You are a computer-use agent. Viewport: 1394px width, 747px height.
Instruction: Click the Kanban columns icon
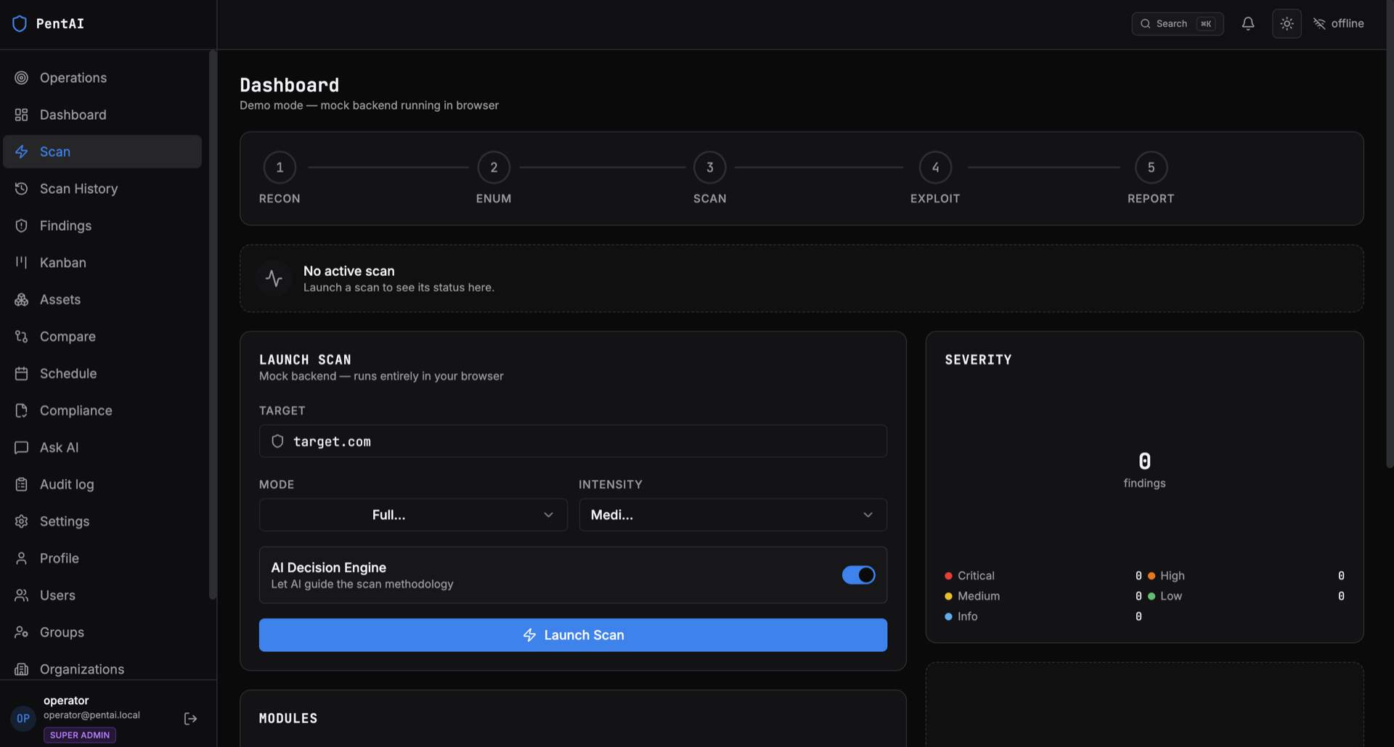[x=22, y=263]
